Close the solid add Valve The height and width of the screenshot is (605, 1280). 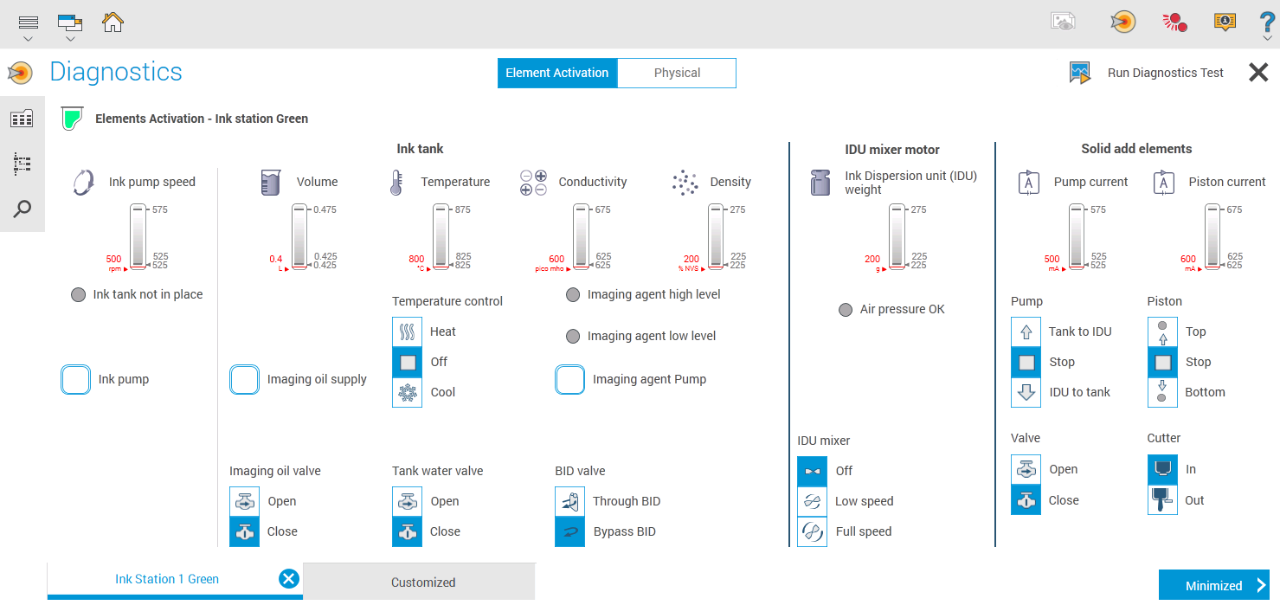[x=1026, y=500]
